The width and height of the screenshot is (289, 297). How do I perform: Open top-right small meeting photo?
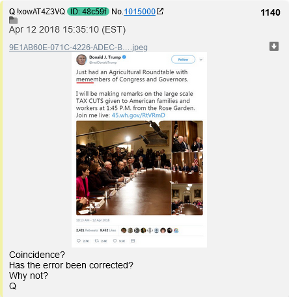[187, 136]
